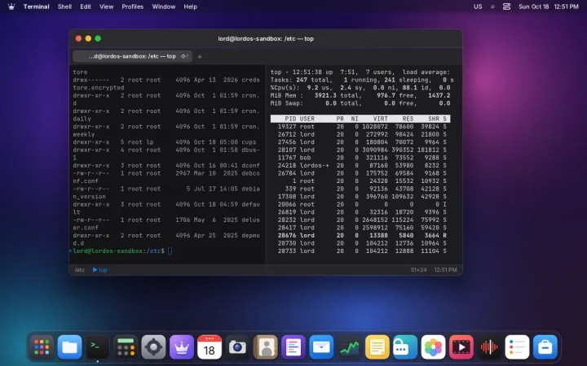The image size is (587, 366).
Task: Open the Shell menu
Action: [x=64, y=7]
